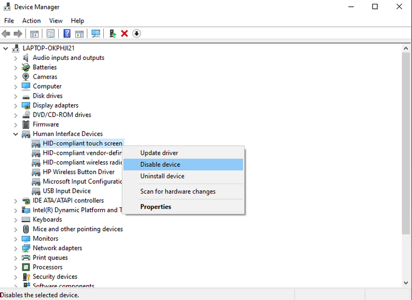Click the red X uninstall device icon

click(125, 33)
